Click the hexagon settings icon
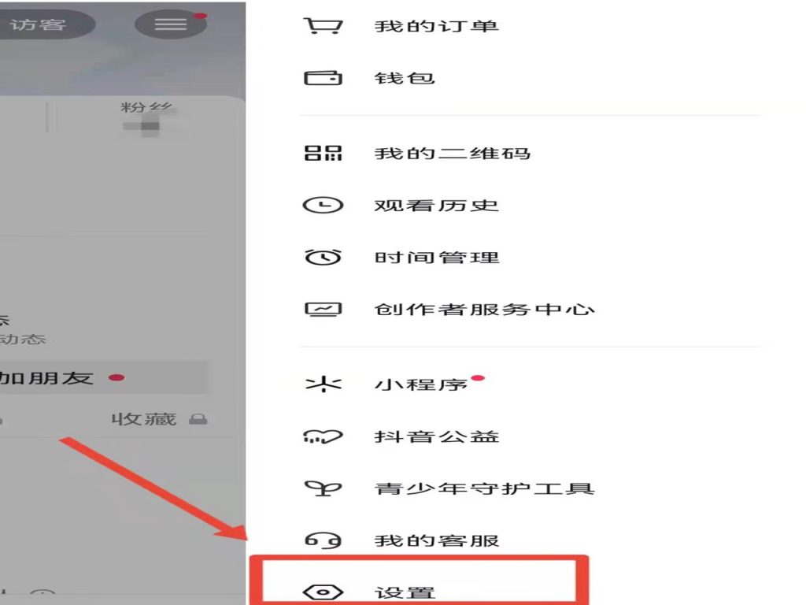 [323, 592]
